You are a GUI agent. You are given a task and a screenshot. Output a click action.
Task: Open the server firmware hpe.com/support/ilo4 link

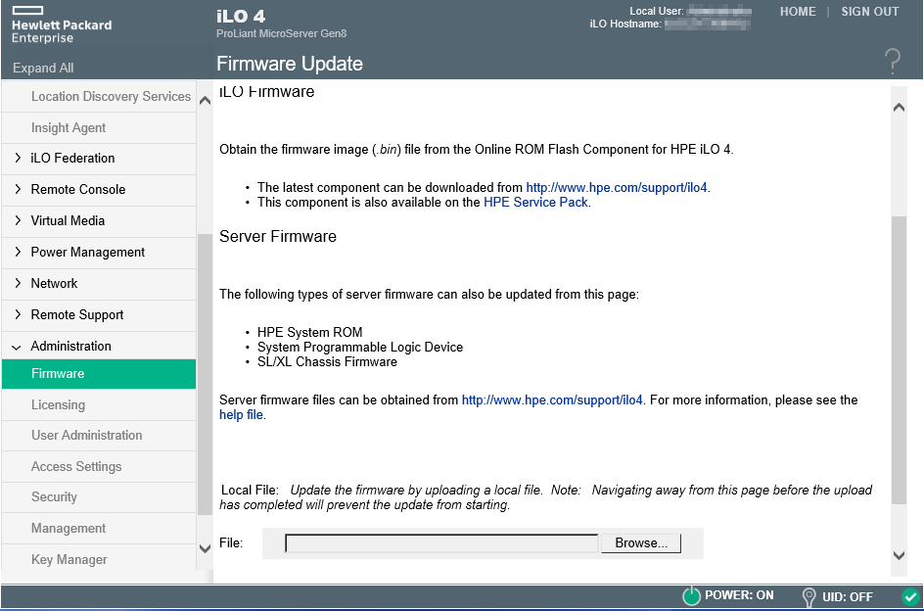click(x=552, y=399)
